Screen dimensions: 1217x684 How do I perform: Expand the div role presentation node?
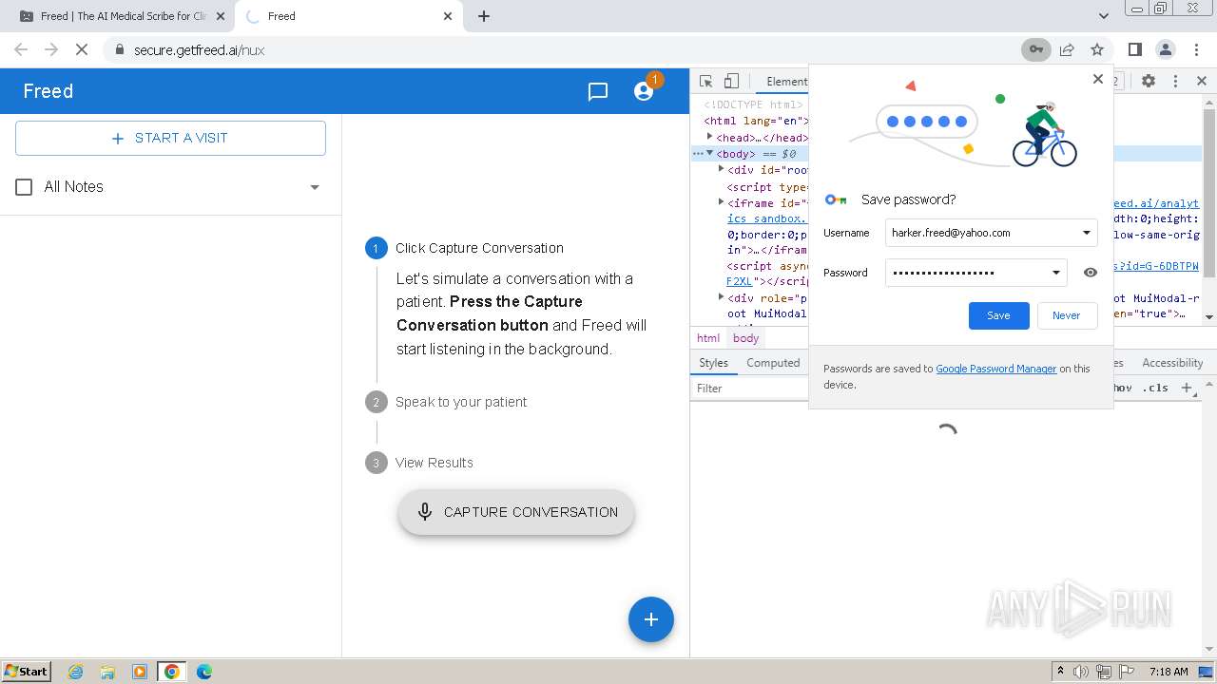pyautogui.click(x=721, y=297)
